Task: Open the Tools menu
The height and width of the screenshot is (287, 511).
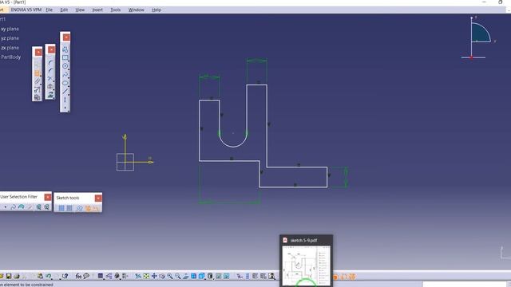Action: (115, 10)
